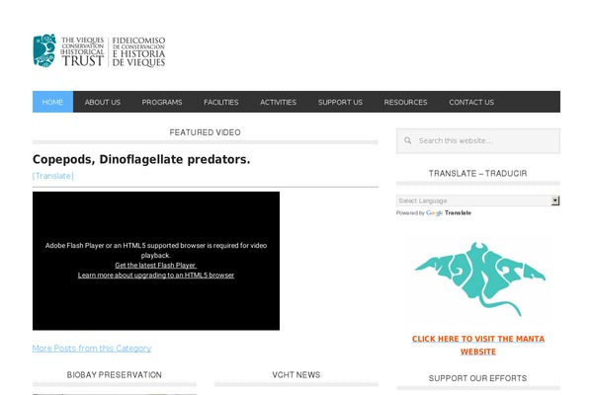Open the Activities menu
Image resolution: width=593 pixels, height=395 pixels.
tap(278, 102)
